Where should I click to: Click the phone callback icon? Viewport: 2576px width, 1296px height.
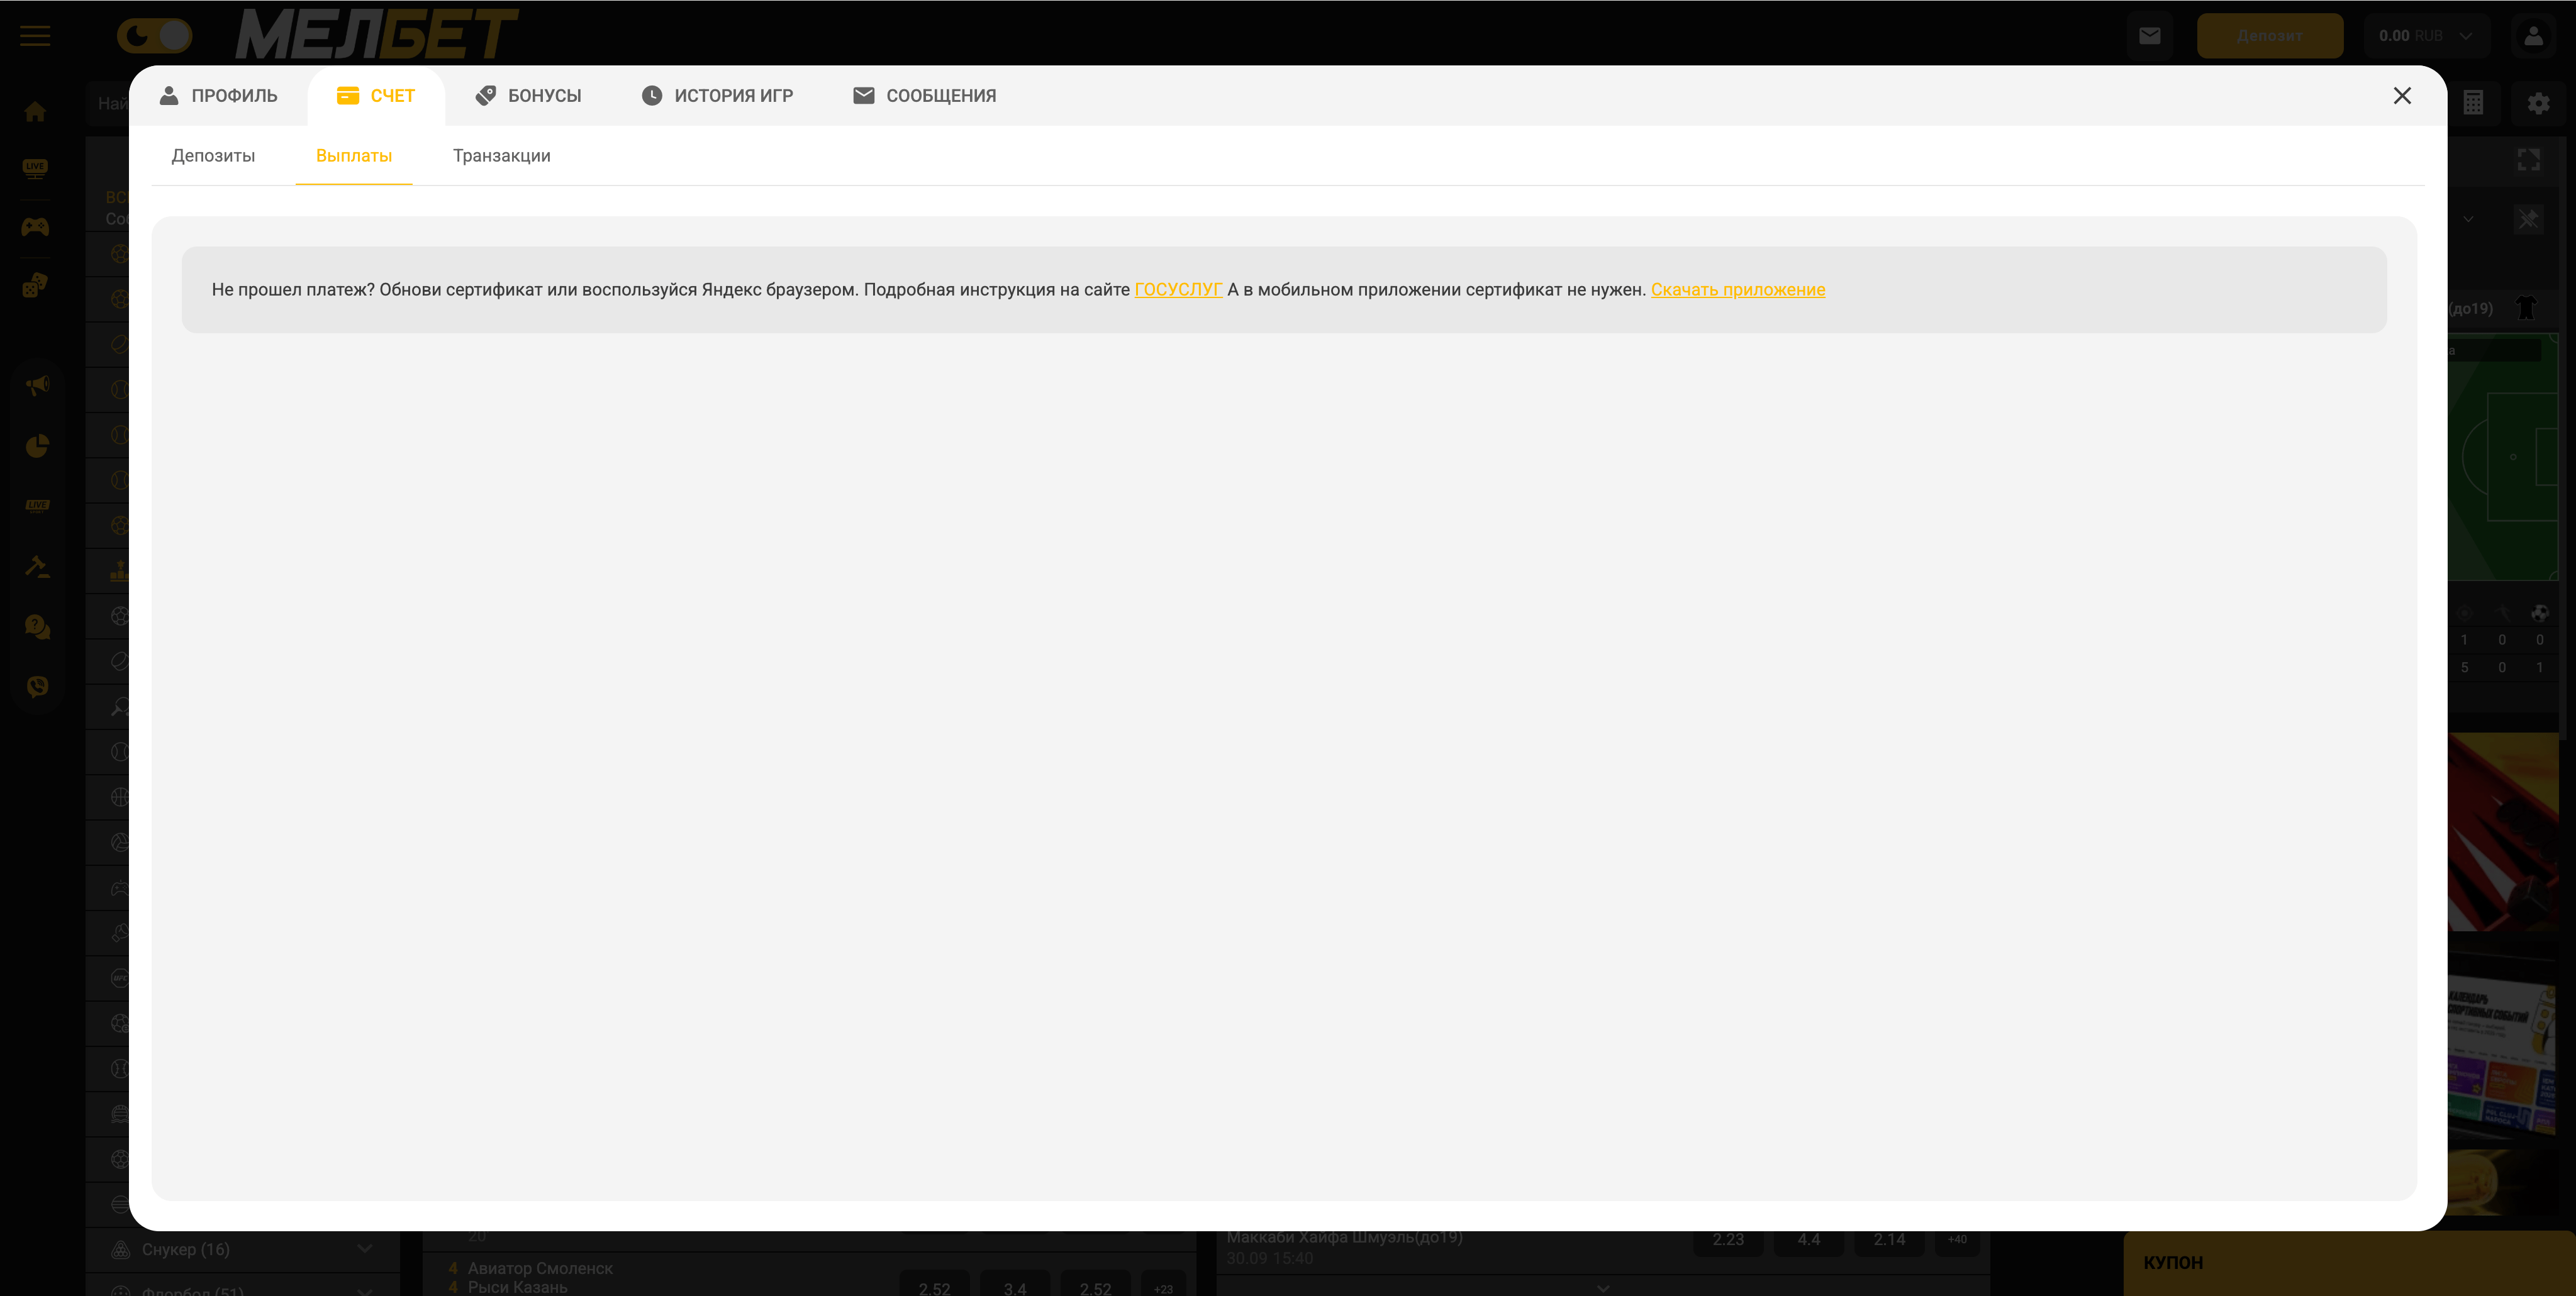[37, 686]
